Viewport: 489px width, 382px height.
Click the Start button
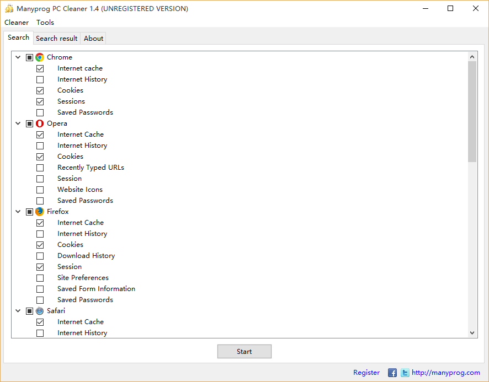tap(244, 352)
